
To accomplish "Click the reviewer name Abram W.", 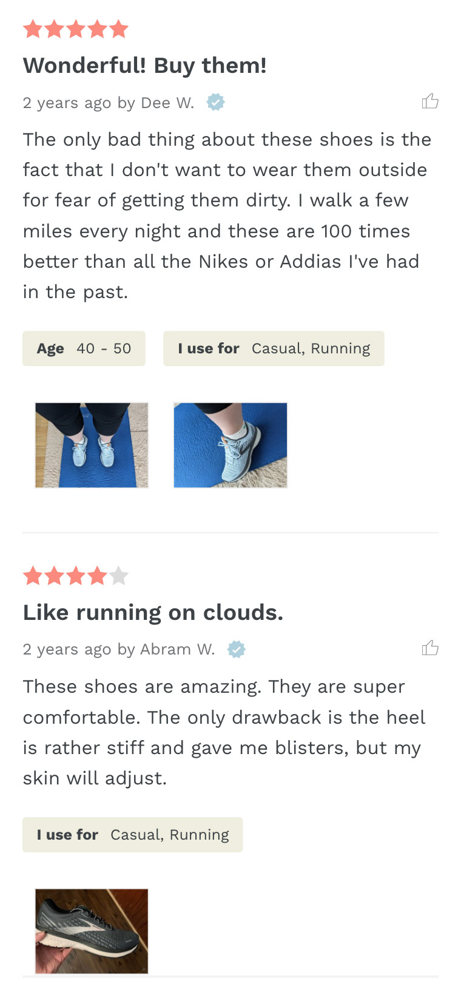I will (178, 650).
